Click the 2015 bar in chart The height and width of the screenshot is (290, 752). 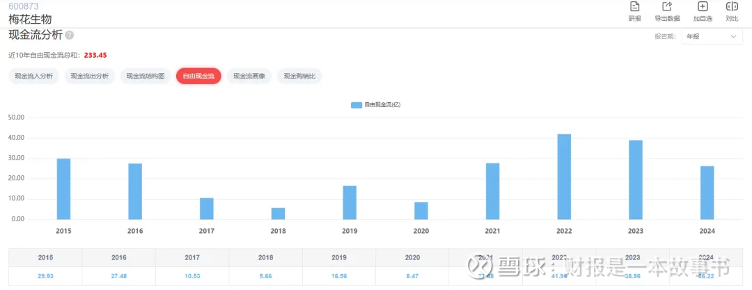(x=63, y=189)
